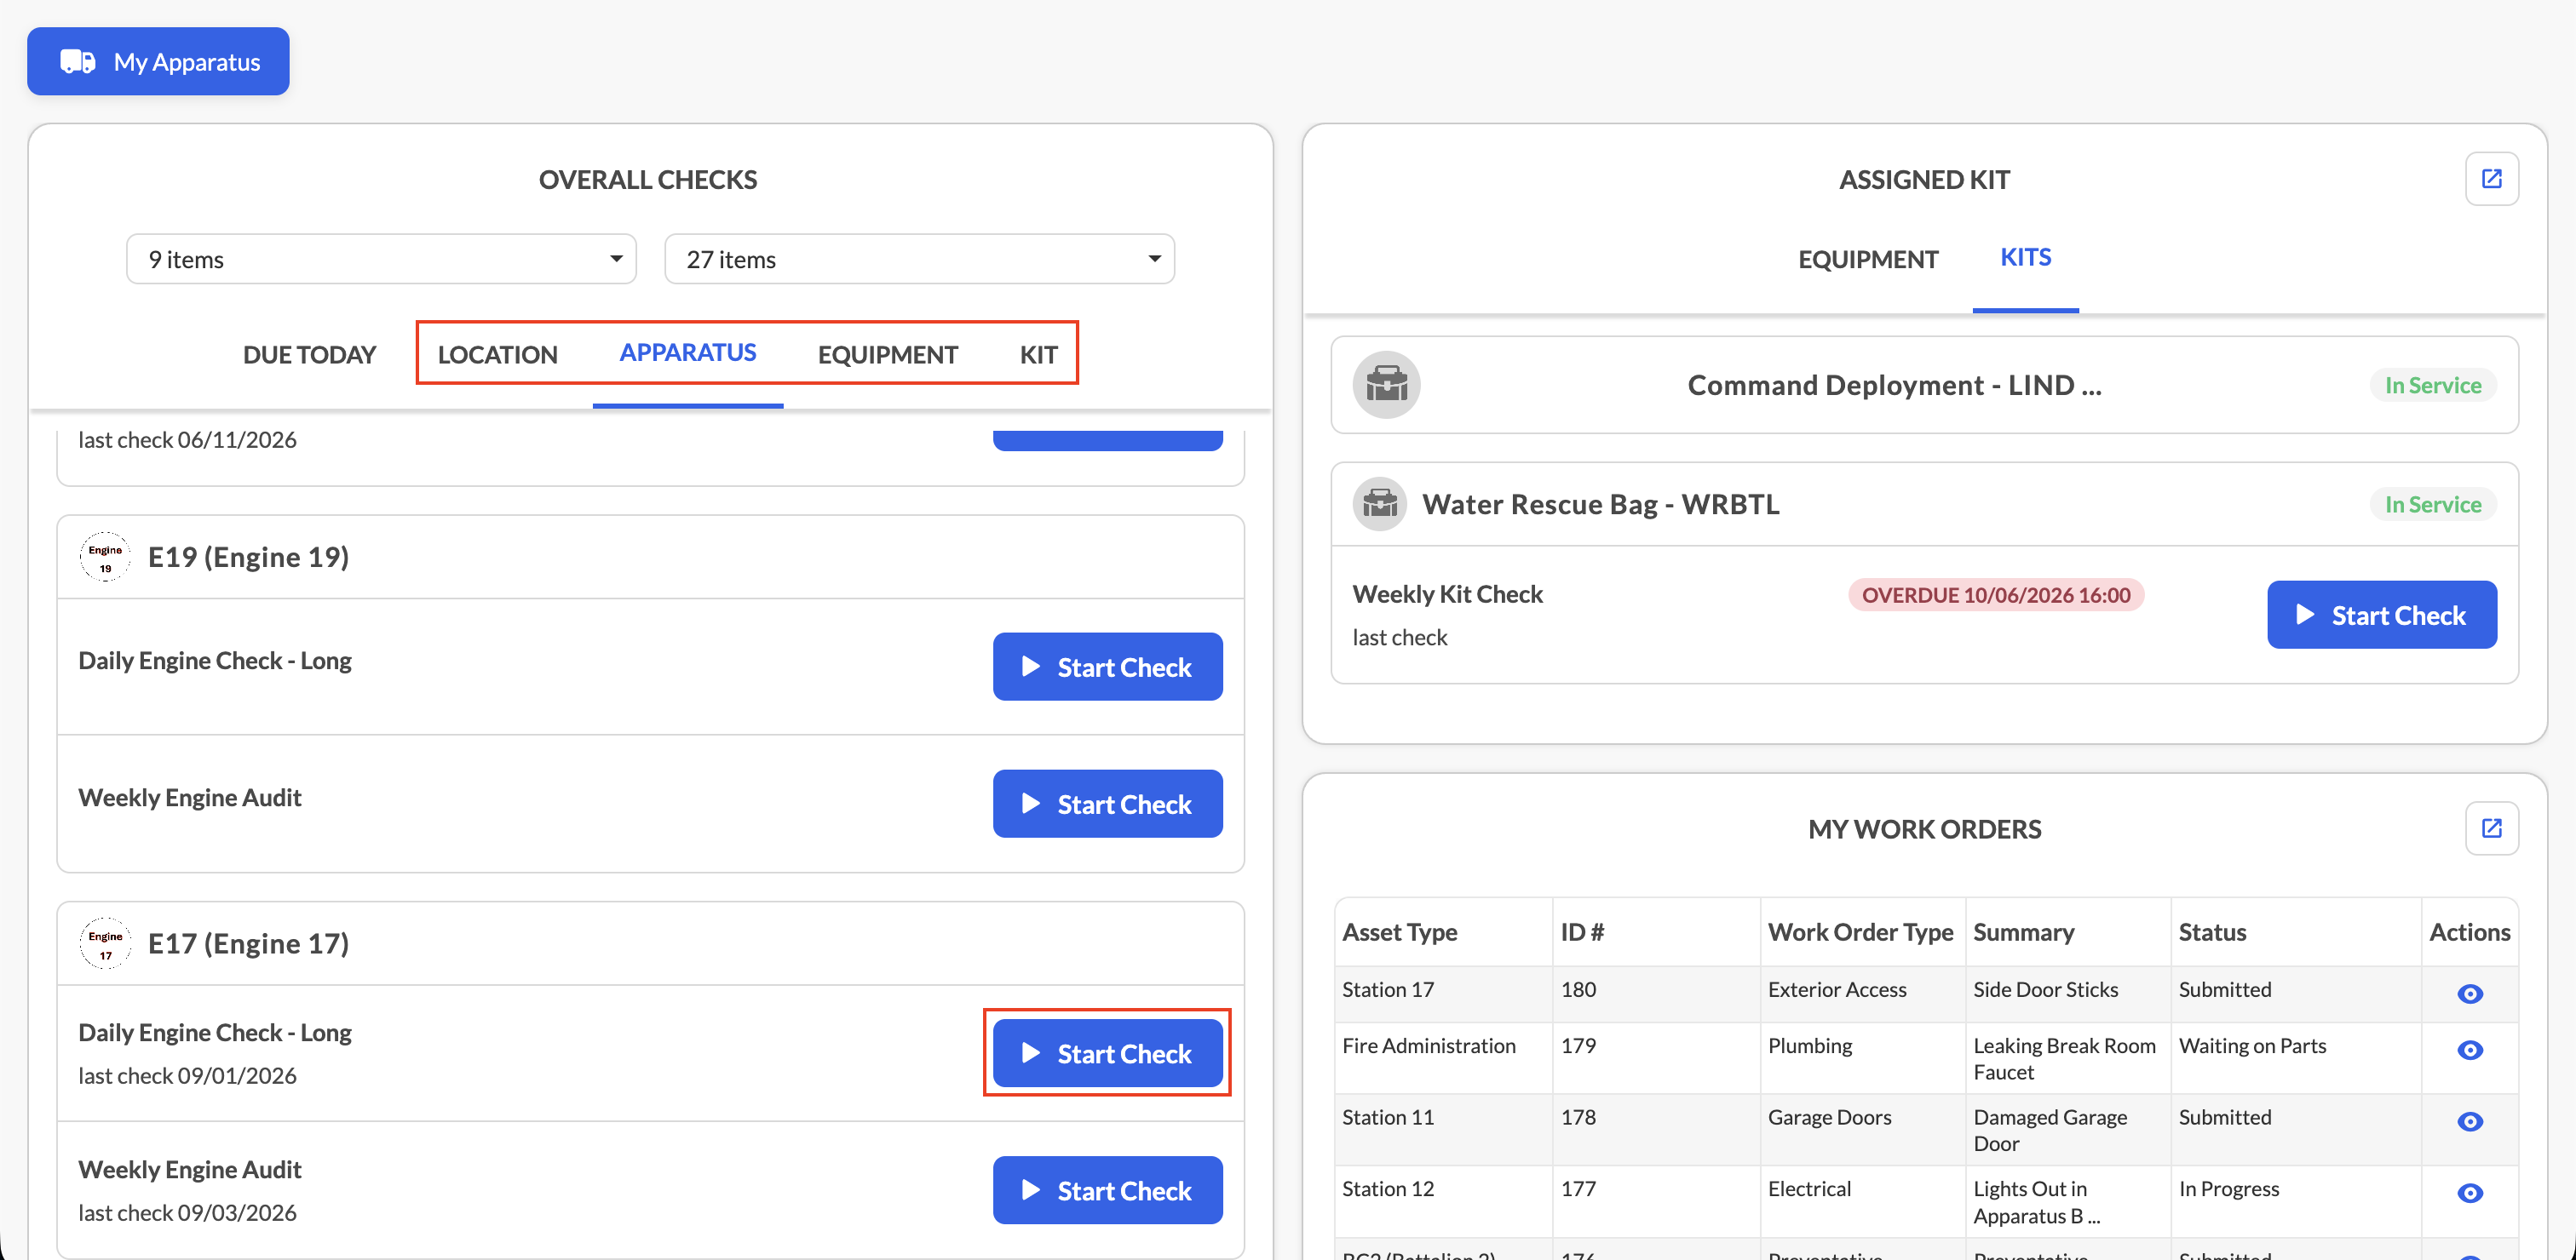Screen dimensions: 2576x1260
Task: View work order 180 with eye icon
Action: pyautogui.click(x=2469, y=994)
